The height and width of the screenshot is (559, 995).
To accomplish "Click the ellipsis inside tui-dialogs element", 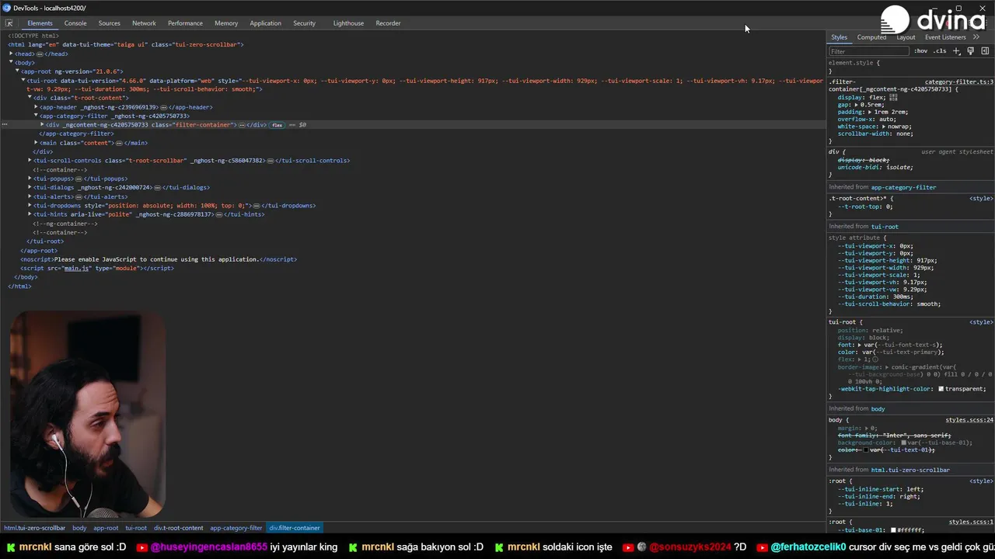I will (x=158, y=188).
